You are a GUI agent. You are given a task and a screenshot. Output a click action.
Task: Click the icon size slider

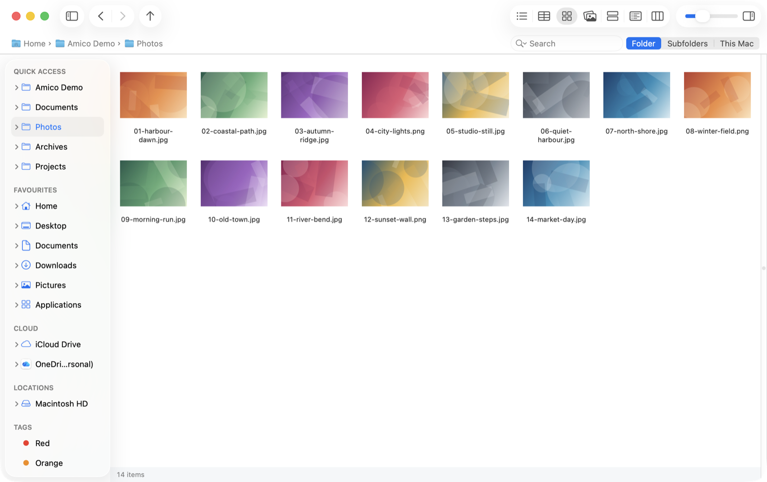pyautogui.click(x=711, y=16)
